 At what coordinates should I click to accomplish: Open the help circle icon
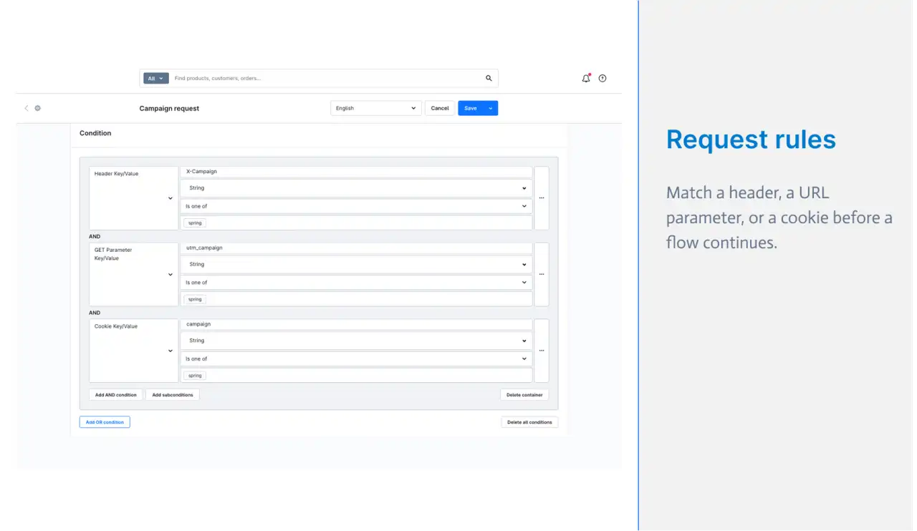[602, 78]
